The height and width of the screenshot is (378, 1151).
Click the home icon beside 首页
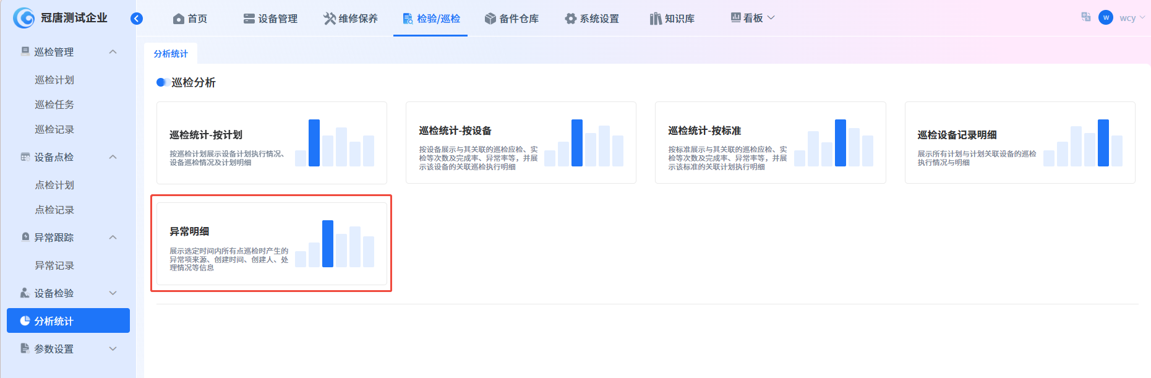(179, 19)
